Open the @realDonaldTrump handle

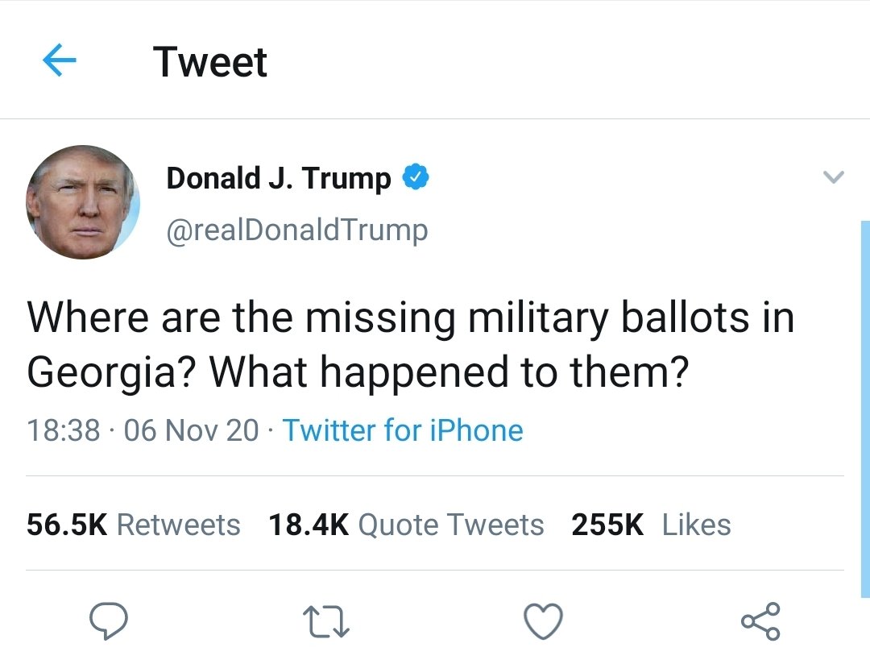click(x=296, y=230)
